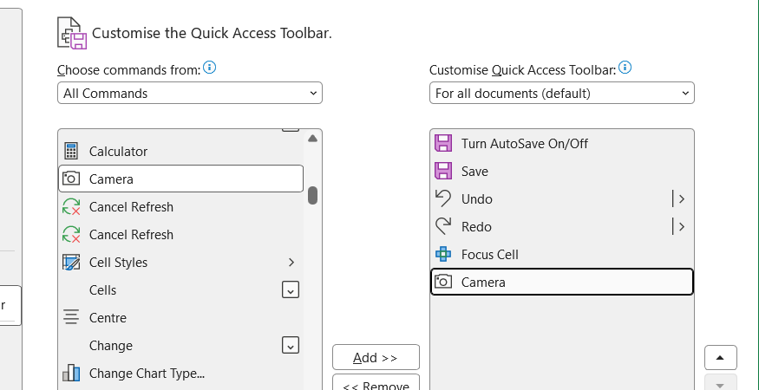The image size is (759, 390).
Task: Click the Centre alignment icon
Action: [71, 318]
